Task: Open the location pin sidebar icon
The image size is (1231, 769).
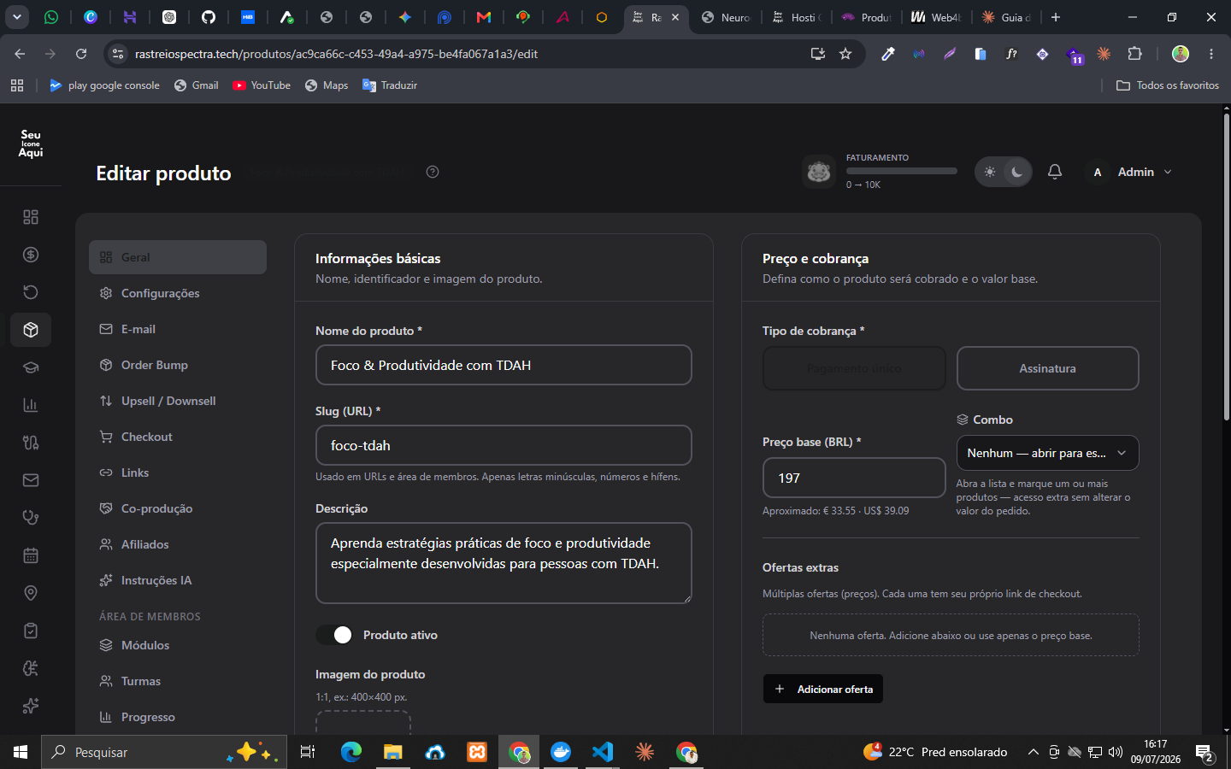Action: point(31,593)
